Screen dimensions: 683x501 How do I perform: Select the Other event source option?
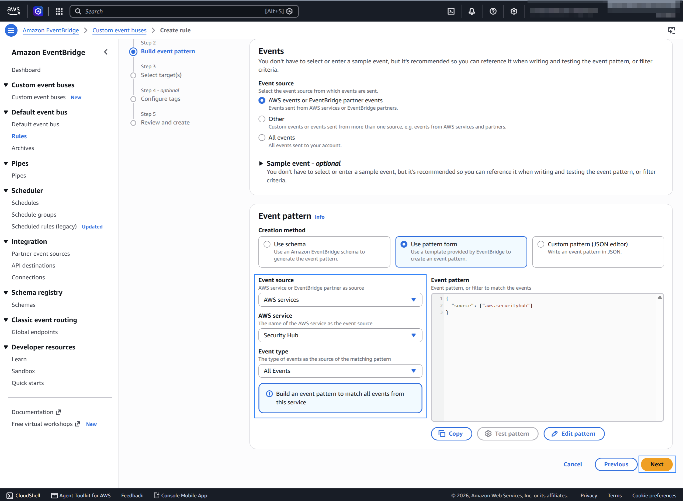coord(262,119)
